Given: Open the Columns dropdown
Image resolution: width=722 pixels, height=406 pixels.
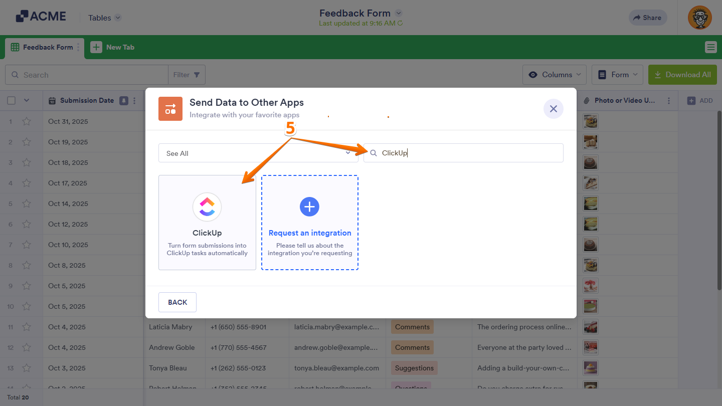Looking at the screenshot, I should pyautogui.click(x=554, y=74).
